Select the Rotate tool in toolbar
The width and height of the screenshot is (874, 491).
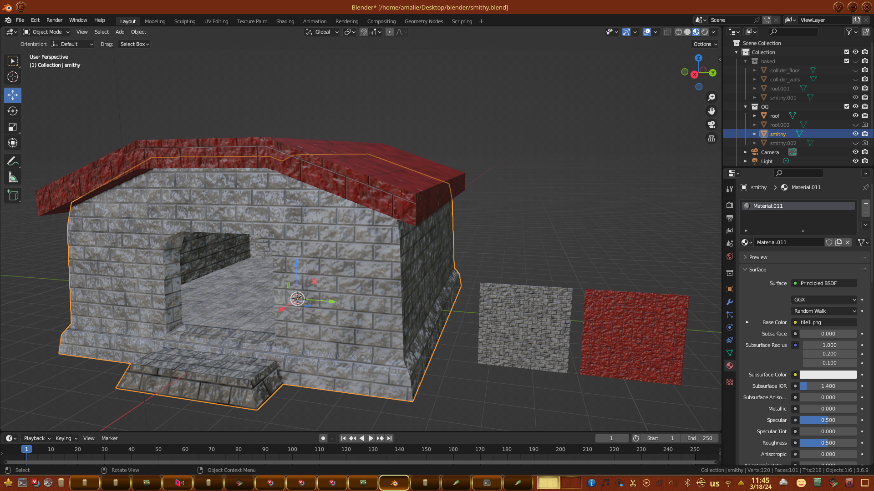[13, 111]
